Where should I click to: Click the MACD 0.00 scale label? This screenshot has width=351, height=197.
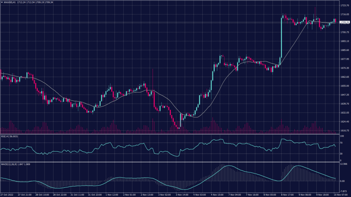[x=342, y=181]
